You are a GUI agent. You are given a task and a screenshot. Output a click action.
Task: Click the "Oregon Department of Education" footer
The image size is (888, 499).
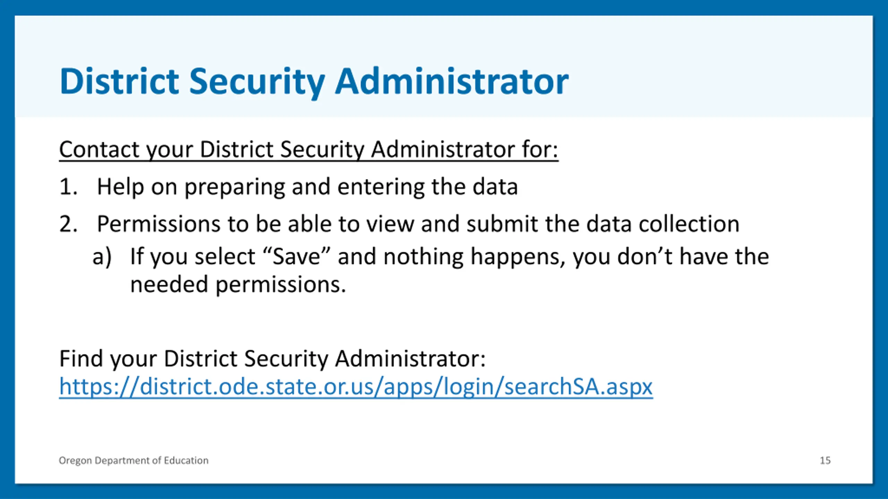click(134, 461)
